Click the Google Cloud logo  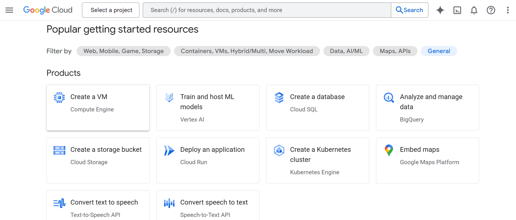pyautogui.click(x=48, y=10)
